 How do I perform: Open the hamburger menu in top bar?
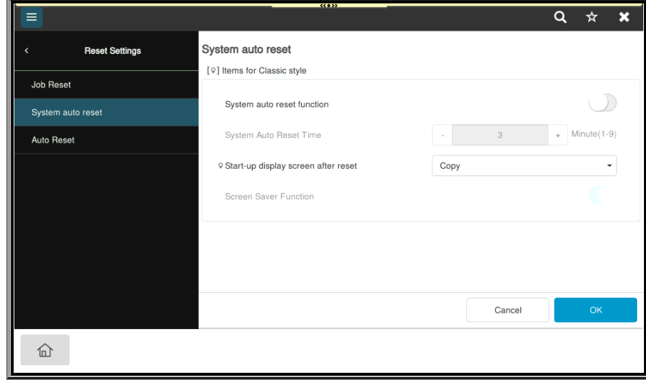pos(31,18)
